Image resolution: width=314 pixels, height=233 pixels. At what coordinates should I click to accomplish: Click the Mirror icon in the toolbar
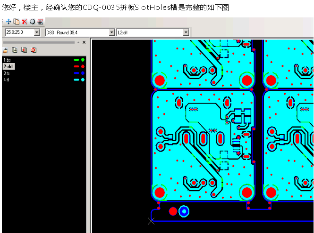[40, 22]
